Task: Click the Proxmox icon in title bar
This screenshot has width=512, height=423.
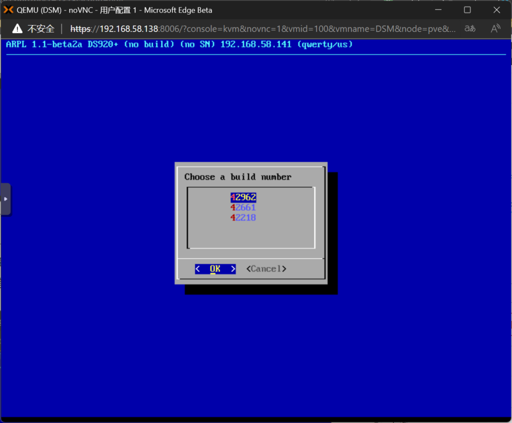Action: pos(8,10)
